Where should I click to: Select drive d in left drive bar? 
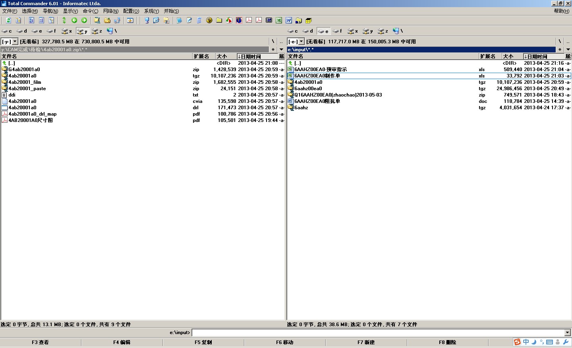click(x=21, y=31)
